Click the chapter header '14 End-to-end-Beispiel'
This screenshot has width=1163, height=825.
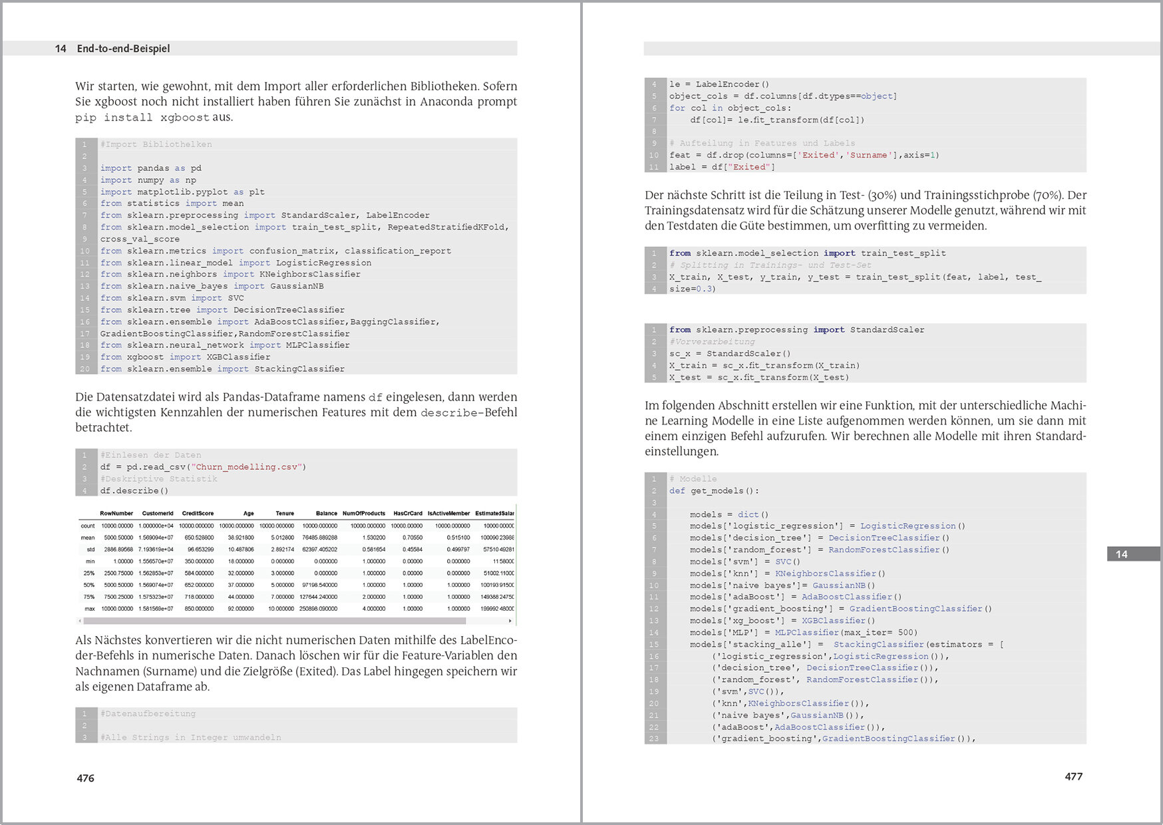point(112,49)
